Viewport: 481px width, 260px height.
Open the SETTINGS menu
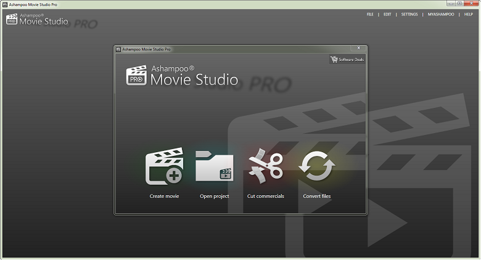pyautogui.click(x=409, y=14)
